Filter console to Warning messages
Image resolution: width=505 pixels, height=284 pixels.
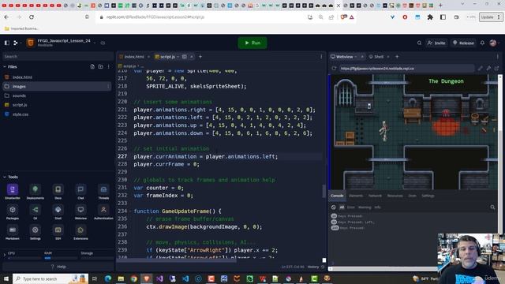(365, 207)
